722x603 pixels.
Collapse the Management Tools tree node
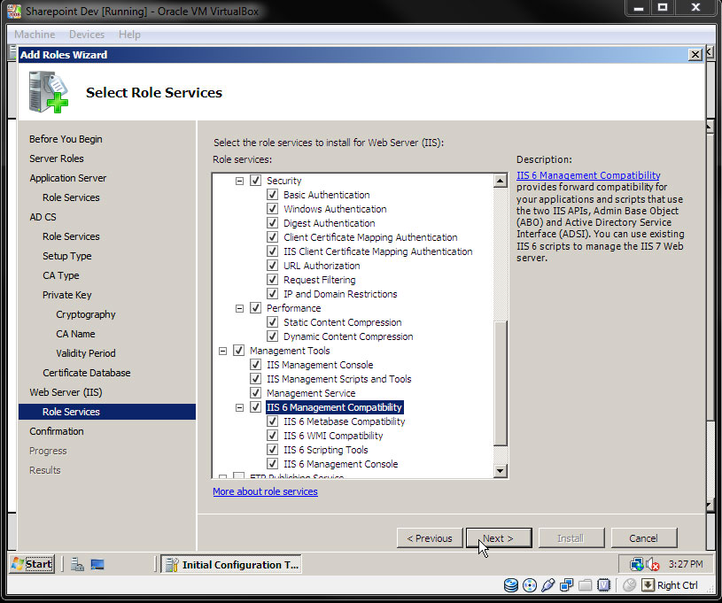pos(223,351)
